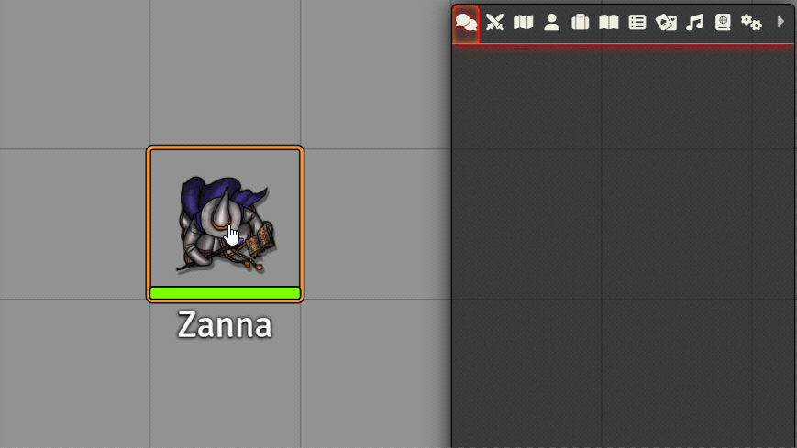Open the Journal open-book icon
Viewport: 797px width, 448px height.
point(608,22)
